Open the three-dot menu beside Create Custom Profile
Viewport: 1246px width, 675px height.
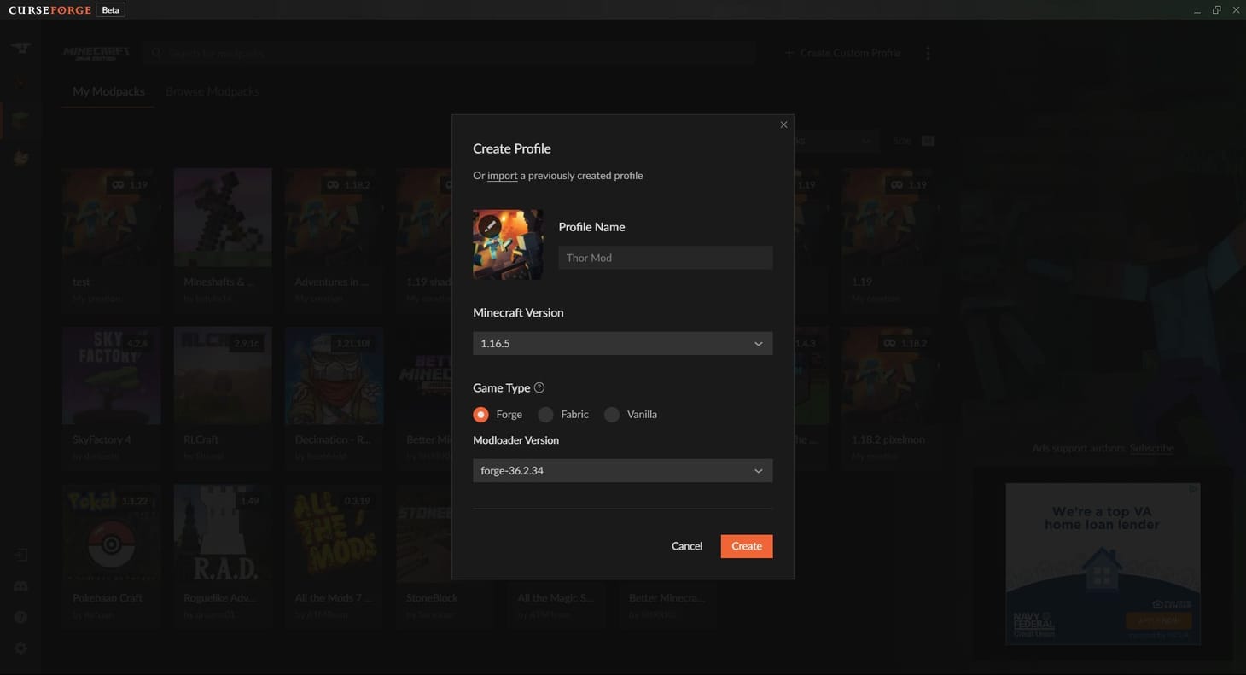point(928,53)
